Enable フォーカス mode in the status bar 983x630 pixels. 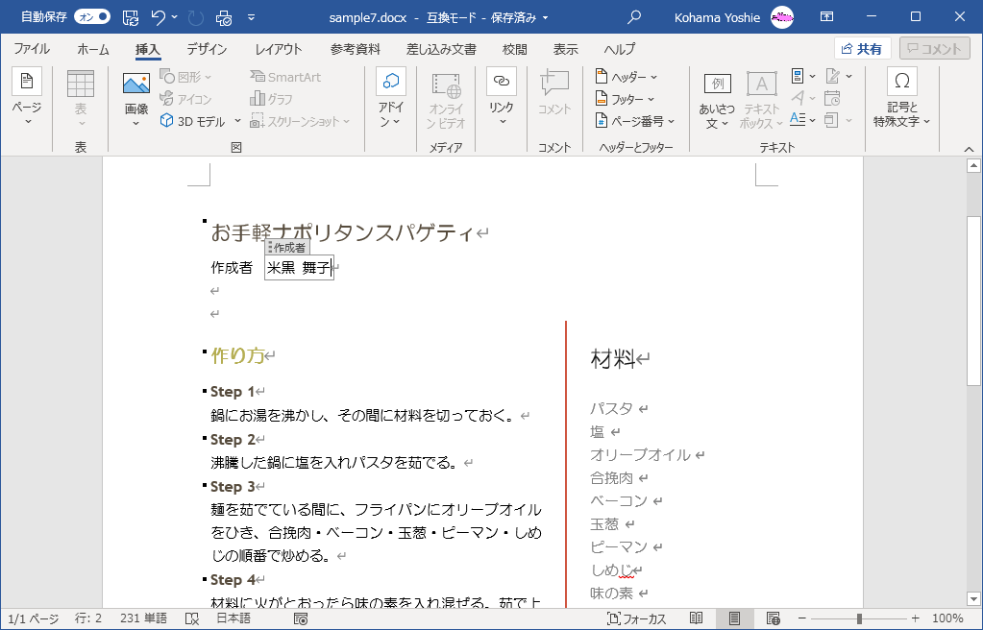[637, 618]
